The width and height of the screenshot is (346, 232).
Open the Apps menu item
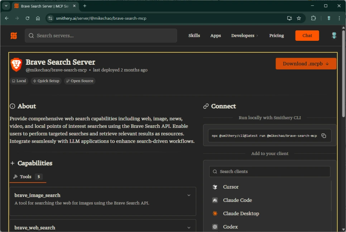pyautogui.click(x=216, y=35)
